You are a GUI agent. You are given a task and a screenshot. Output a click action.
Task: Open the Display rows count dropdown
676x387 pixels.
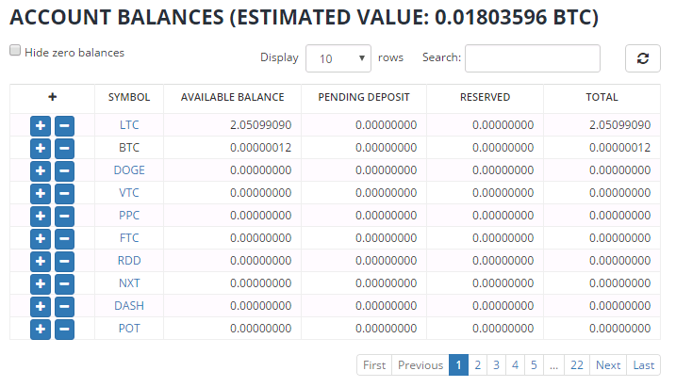click(x=338, y=58)
